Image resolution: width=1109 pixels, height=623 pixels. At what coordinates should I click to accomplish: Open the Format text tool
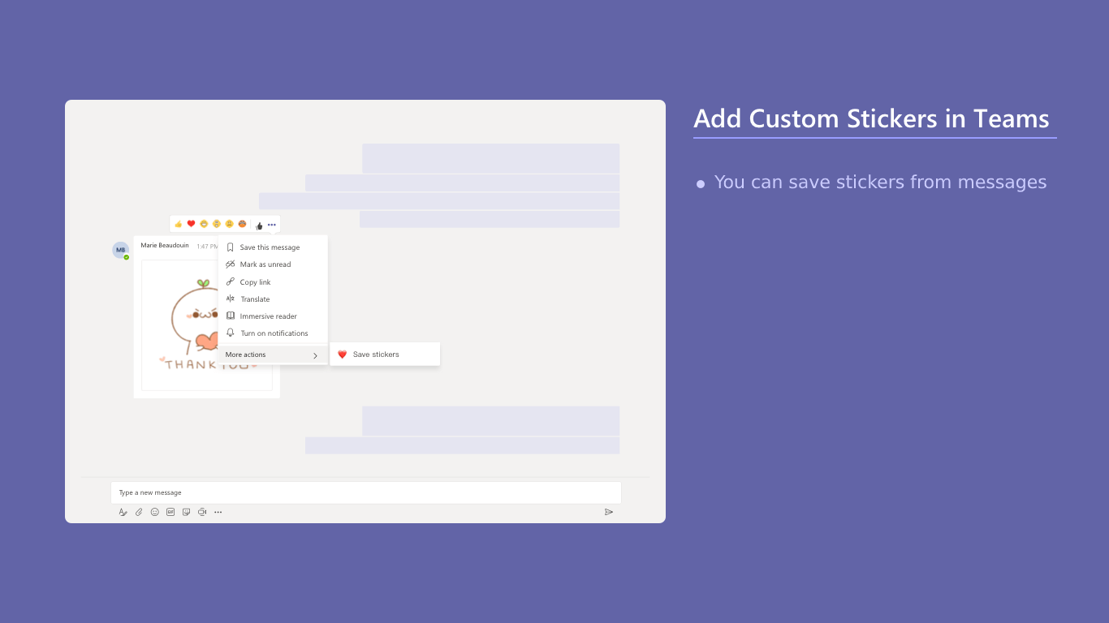(123, 512)
